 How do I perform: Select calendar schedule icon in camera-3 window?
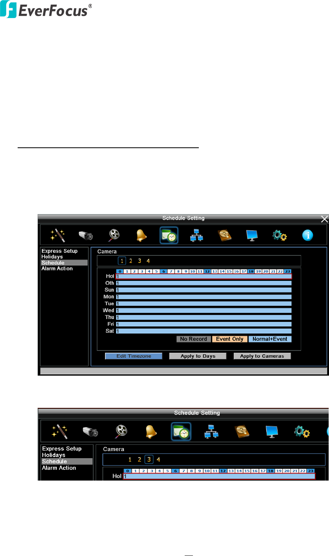pyautogui.click(x=181, y=431)
